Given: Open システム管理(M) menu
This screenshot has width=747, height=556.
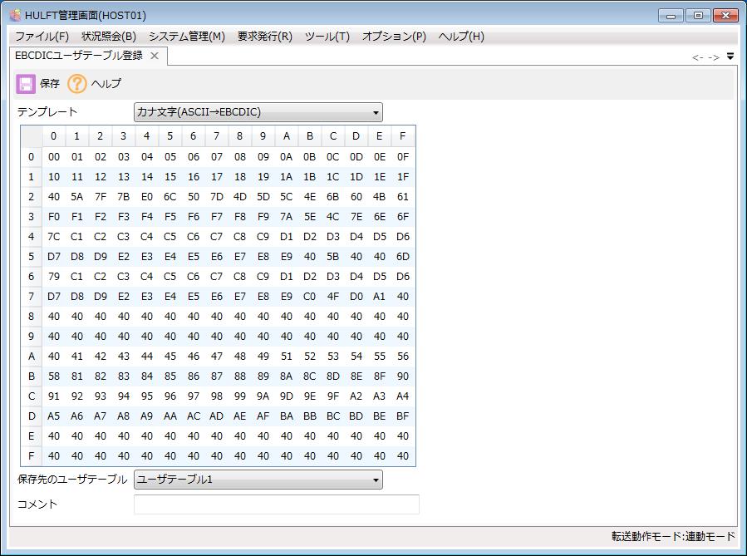Looking at the screenshot, I should point(187,37).
